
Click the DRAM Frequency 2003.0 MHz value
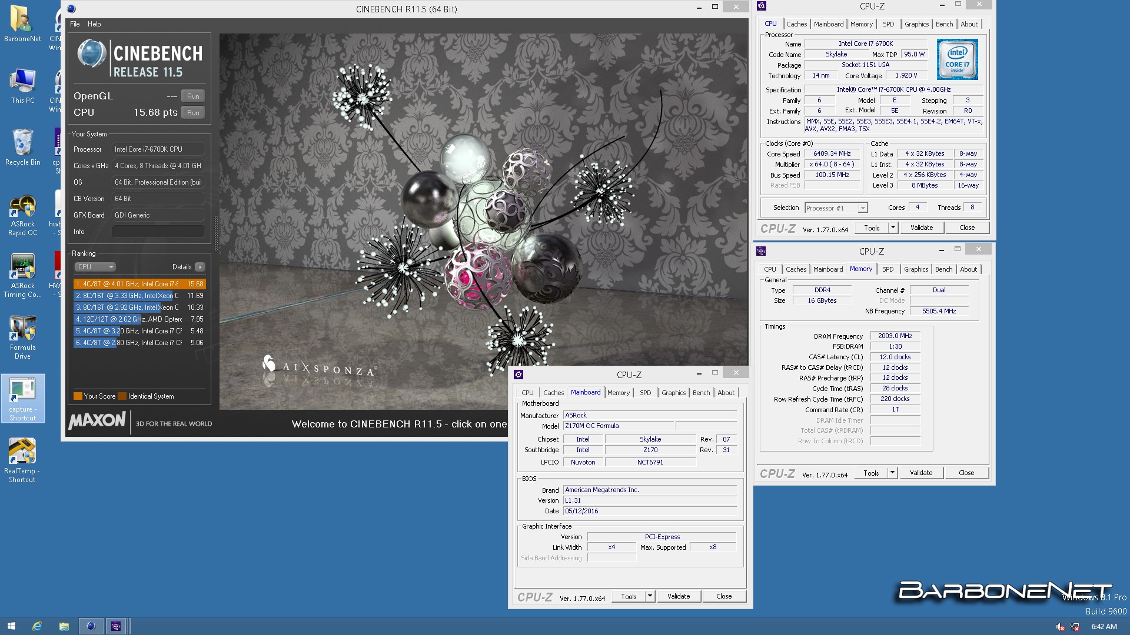[x=895, y=336]
